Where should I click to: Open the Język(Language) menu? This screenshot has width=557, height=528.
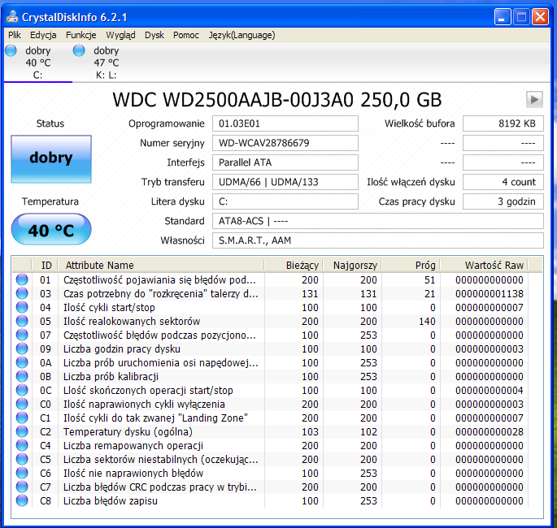point(242,35)
